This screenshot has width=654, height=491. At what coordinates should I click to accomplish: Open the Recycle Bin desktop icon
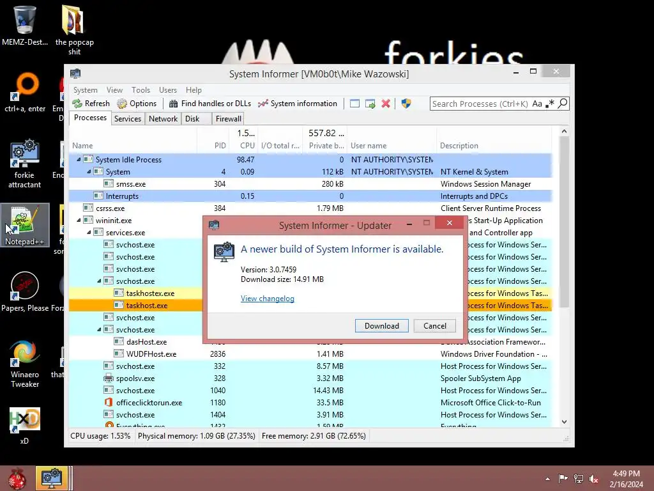click(25, 25)
